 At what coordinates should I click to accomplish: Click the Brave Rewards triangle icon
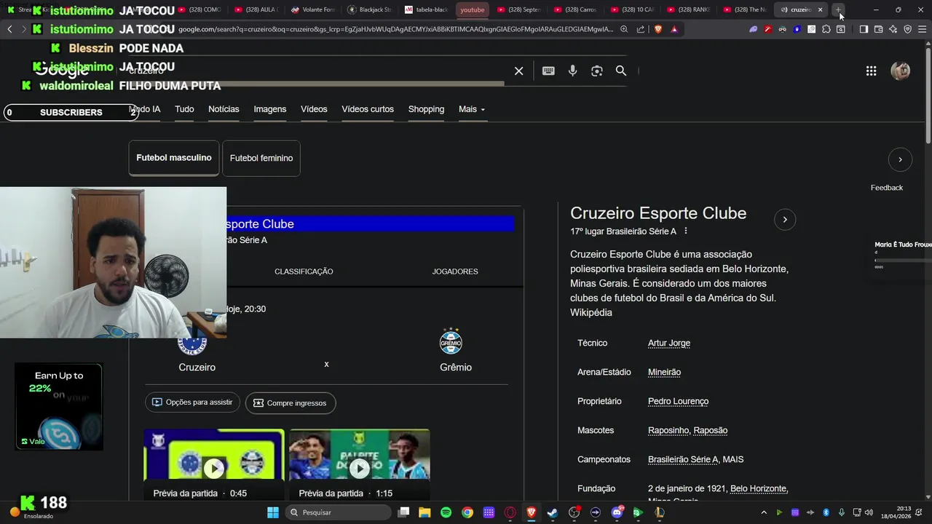[x=674, y=29]
